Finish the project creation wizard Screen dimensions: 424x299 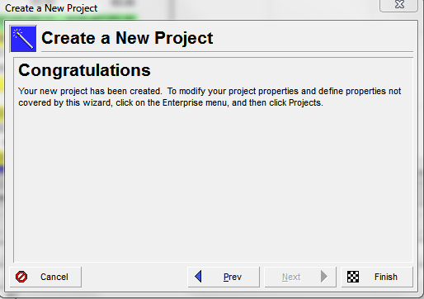coord(377,277)
